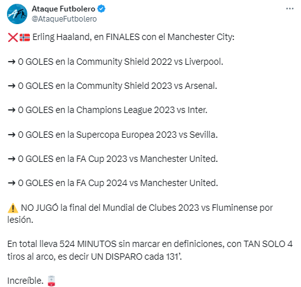Open the three-dot more options menu

290,9
